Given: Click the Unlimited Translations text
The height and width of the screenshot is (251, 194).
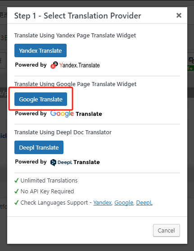Looking at the screenshot, I should pyautogui.click(x=49, y=180).
